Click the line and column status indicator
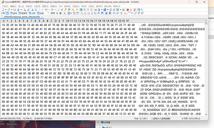 click(x=143, y=118)
